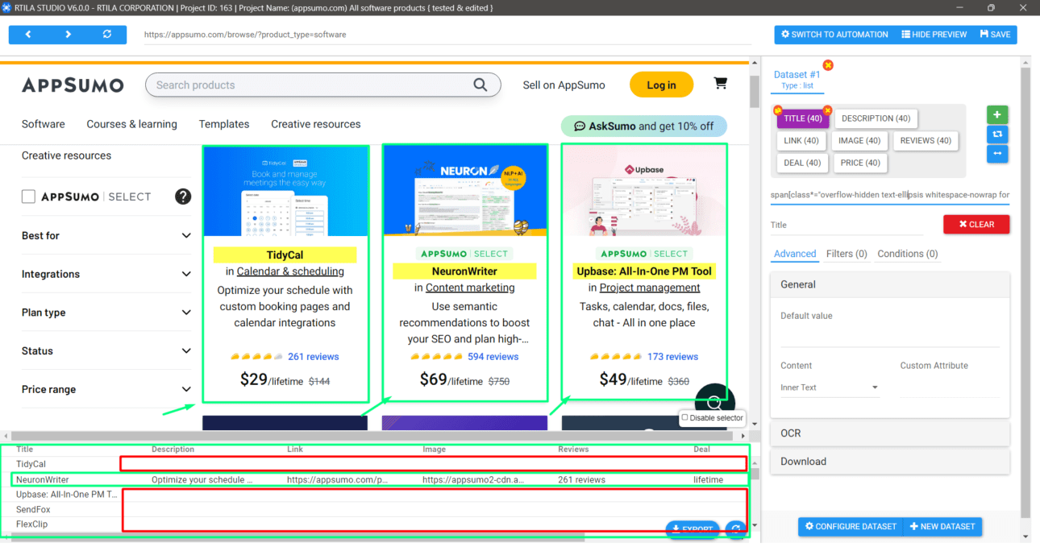Refresh the results table with round blue button
This screenshot has height=551, width=1040.
click(734, 529)
